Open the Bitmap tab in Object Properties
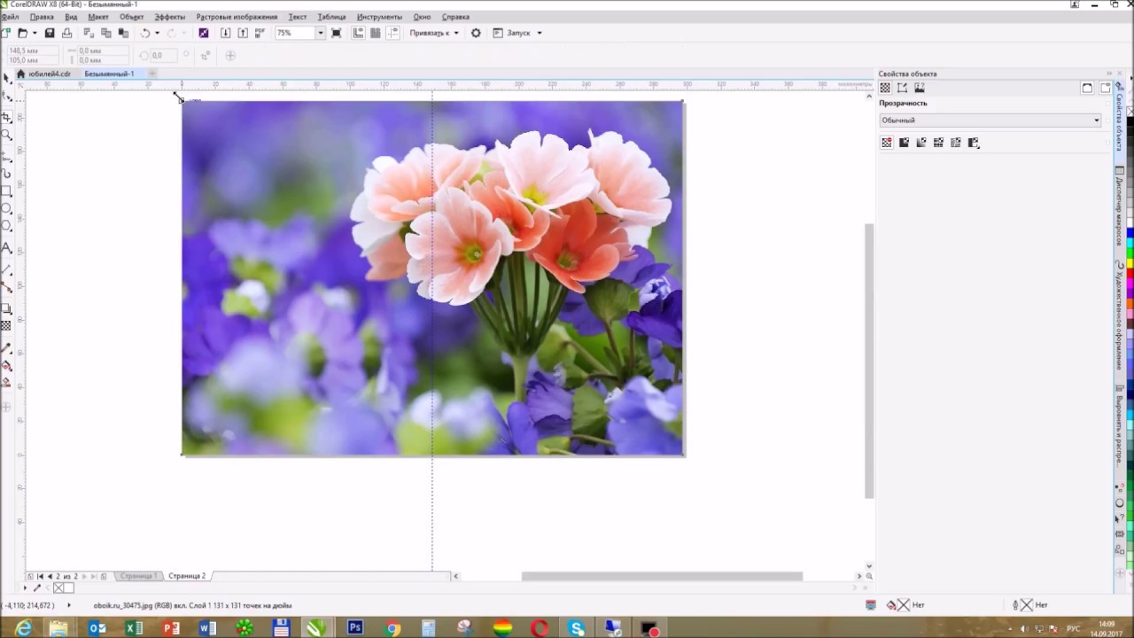Screen dimensions: 1134x638 tap(920, 88)
